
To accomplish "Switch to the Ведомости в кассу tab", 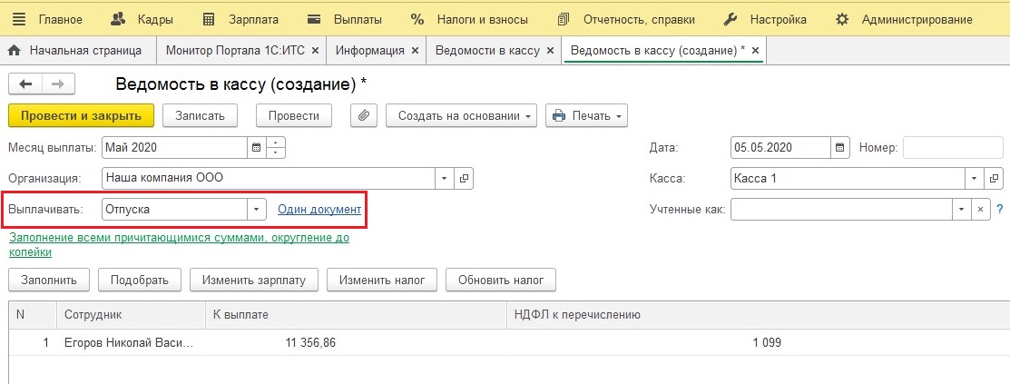I will coord(487,50).
